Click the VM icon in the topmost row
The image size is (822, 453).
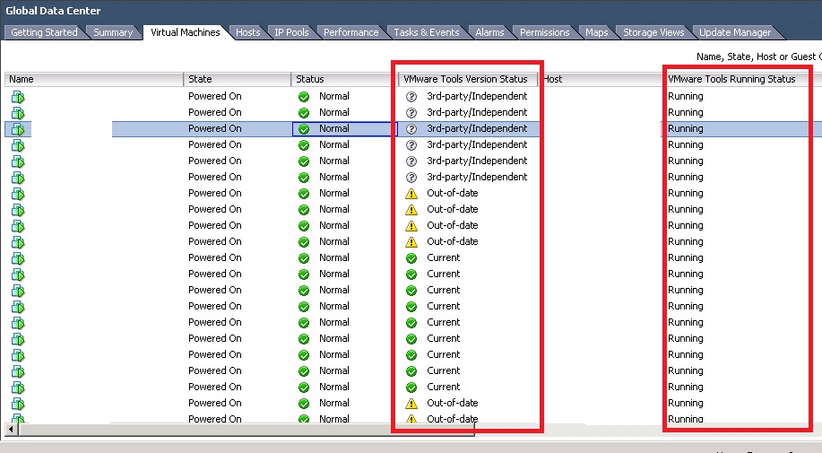(x=18, y=97)
